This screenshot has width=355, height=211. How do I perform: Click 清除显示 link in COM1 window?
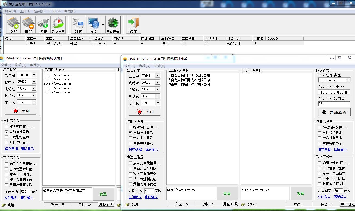click(x=151, y=149)
